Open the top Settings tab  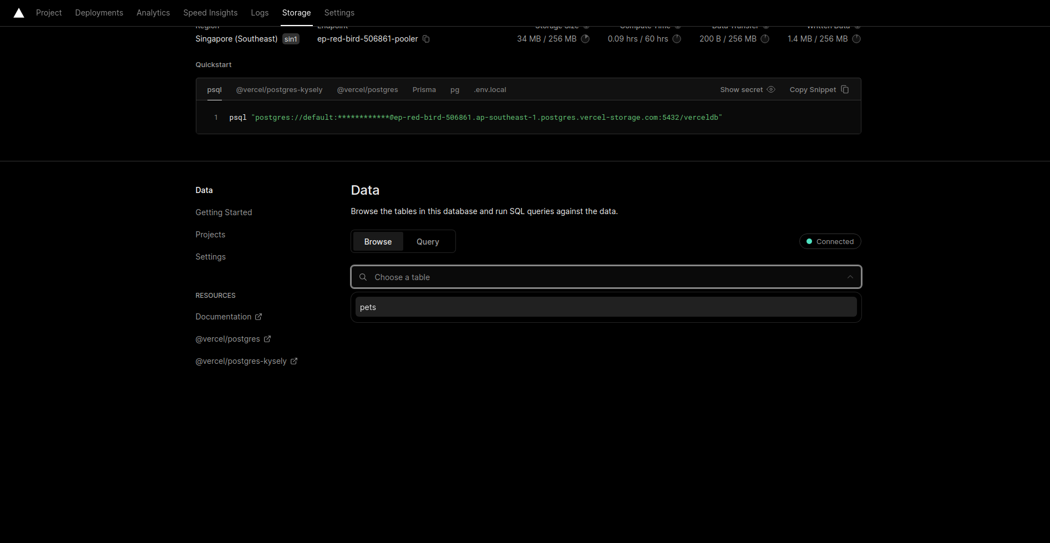[339, 13]
